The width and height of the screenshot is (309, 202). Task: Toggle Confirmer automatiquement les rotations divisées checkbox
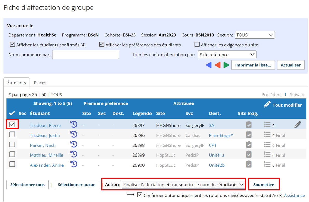pos(140,195)
